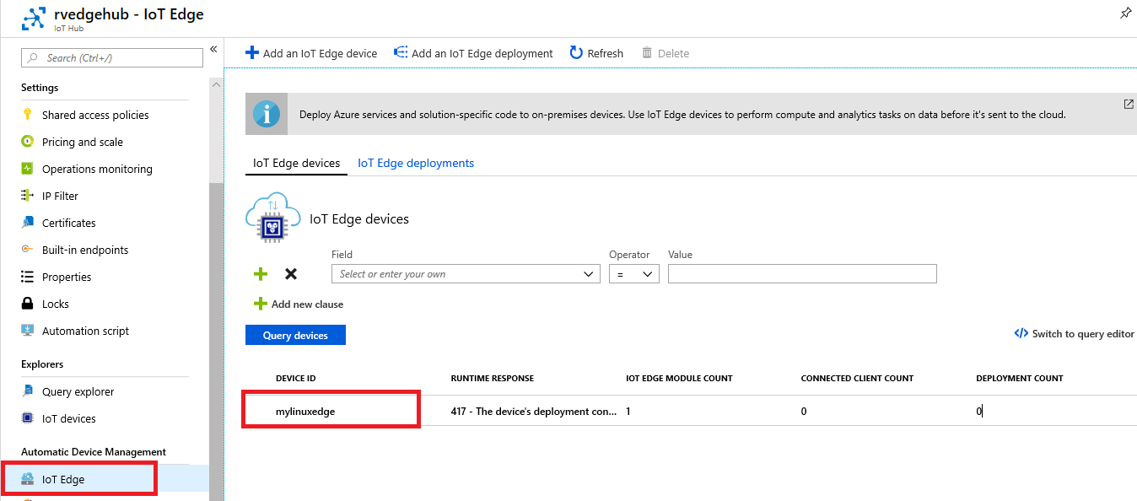Open the IP Filter settings

[60, 196]
